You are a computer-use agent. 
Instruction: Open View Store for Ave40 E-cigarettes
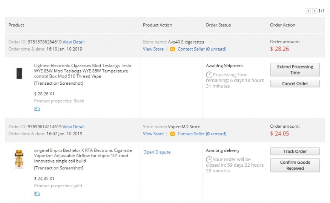click(153, 49)
